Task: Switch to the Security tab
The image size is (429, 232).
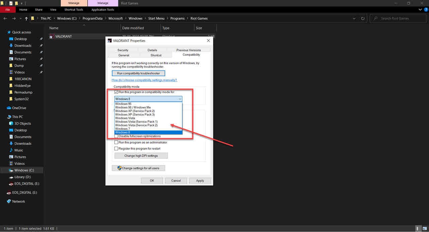Action: 123,50
